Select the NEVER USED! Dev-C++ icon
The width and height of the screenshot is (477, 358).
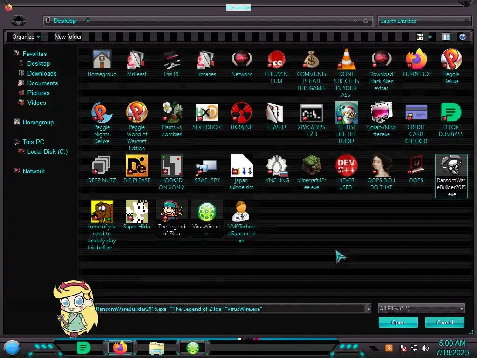(x=346, y=172)
